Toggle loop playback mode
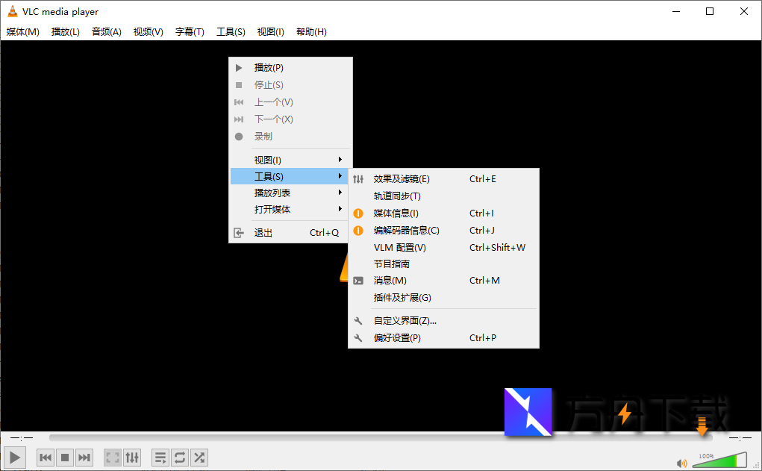 pyautogui.click(x=179, y=457)
